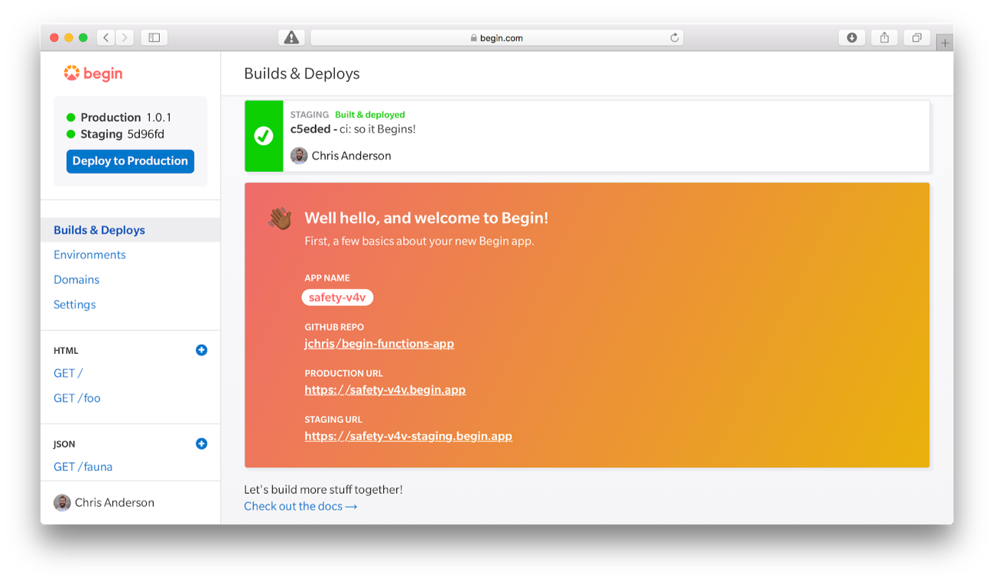Viewport: 994px width, 581px height.
Task: Click Staging 5d96fd status entry
Action: [115, 134]
